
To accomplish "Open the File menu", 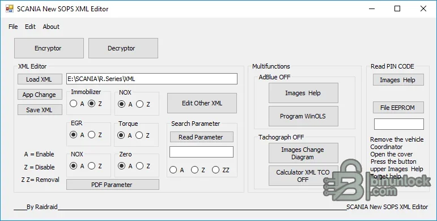I will coord(13,27).
